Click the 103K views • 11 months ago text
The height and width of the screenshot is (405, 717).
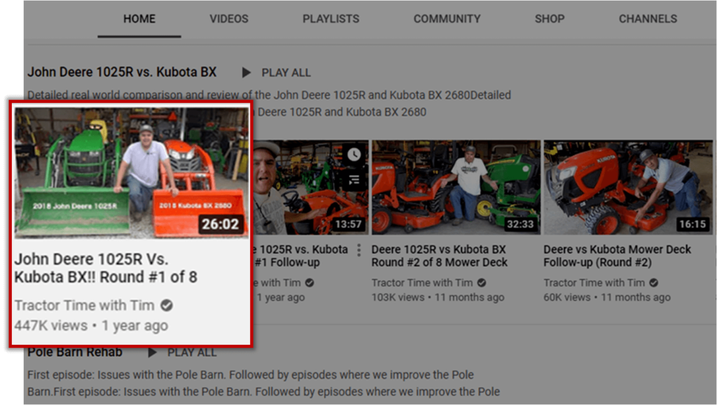point(438,297)
